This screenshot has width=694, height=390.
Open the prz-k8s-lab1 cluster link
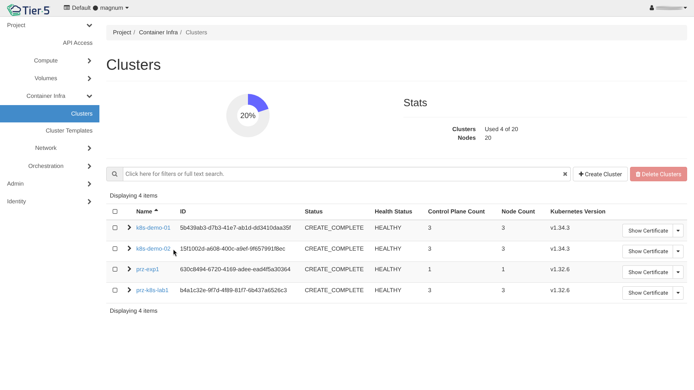tap(152, 290)
